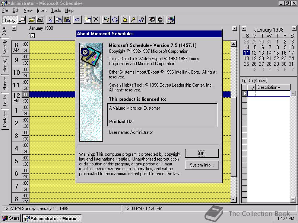Launch the Meeting Wizard toolbar icon

pyautogui.click(x=152, y=20)
